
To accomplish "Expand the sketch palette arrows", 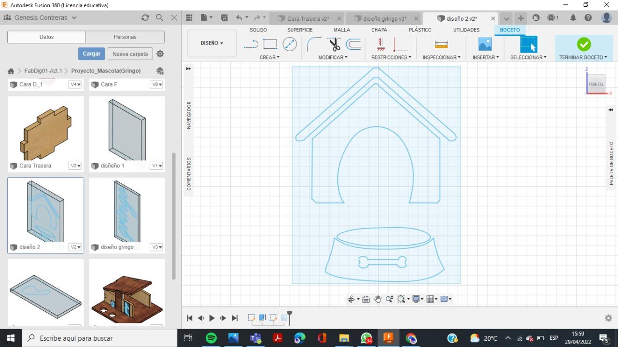I will pyautogui.click(x=611, y=110).
